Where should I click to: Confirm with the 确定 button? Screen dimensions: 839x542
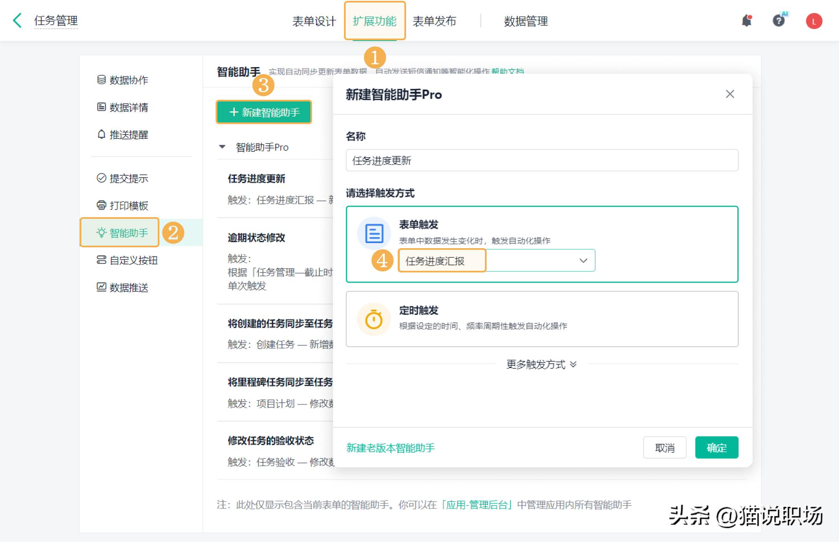click(717, 448)
